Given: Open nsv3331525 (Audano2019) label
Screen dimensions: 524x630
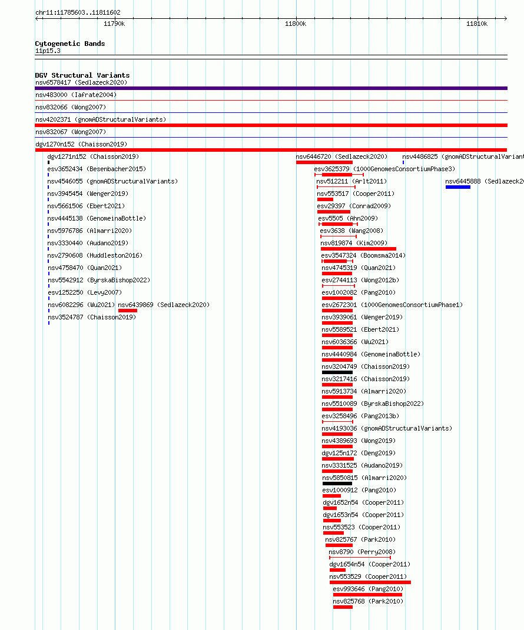Looking at the screenshot, I should (x=362, y=466).
